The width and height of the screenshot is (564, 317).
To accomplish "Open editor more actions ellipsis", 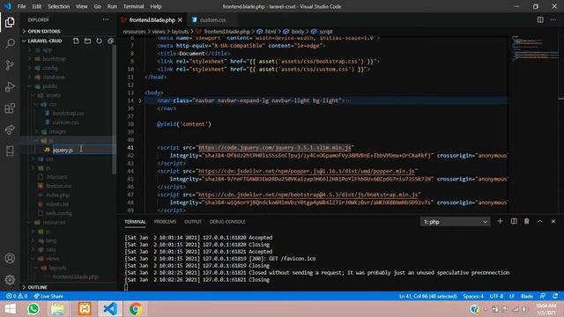I will point(553,19).
